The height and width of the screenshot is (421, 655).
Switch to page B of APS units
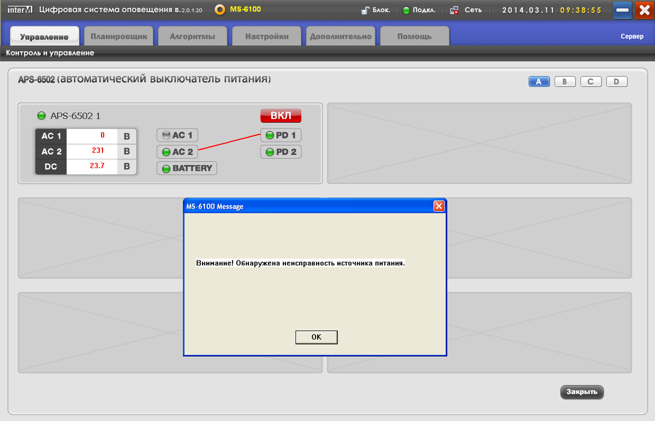click(565, 82)
